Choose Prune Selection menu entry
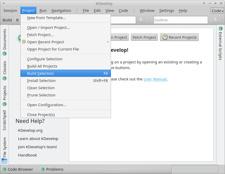225x174 pixels. 66,95
